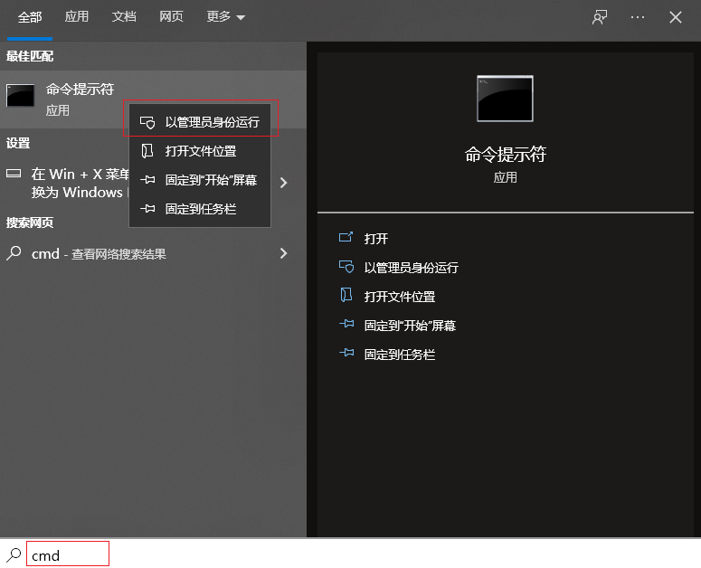Screen dimensions: 701x568
Task: Click 打开 in the right panel
Action: (x=375, y=239)
